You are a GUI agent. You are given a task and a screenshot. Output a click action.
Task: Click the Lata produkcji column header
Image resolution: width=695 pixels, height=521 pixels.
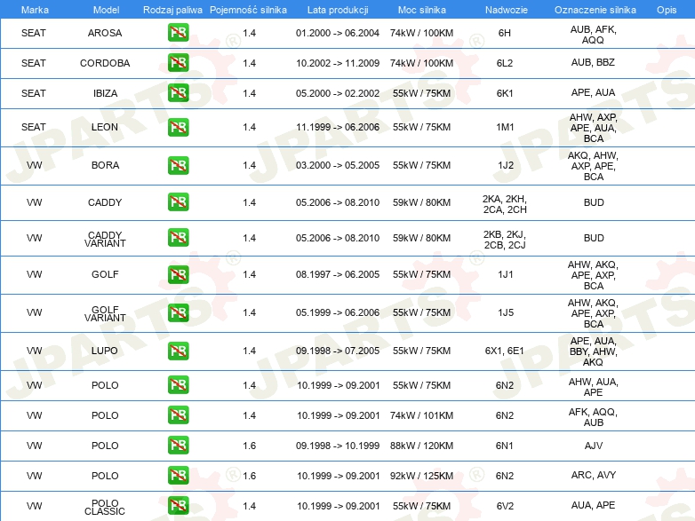click(338, 10)
